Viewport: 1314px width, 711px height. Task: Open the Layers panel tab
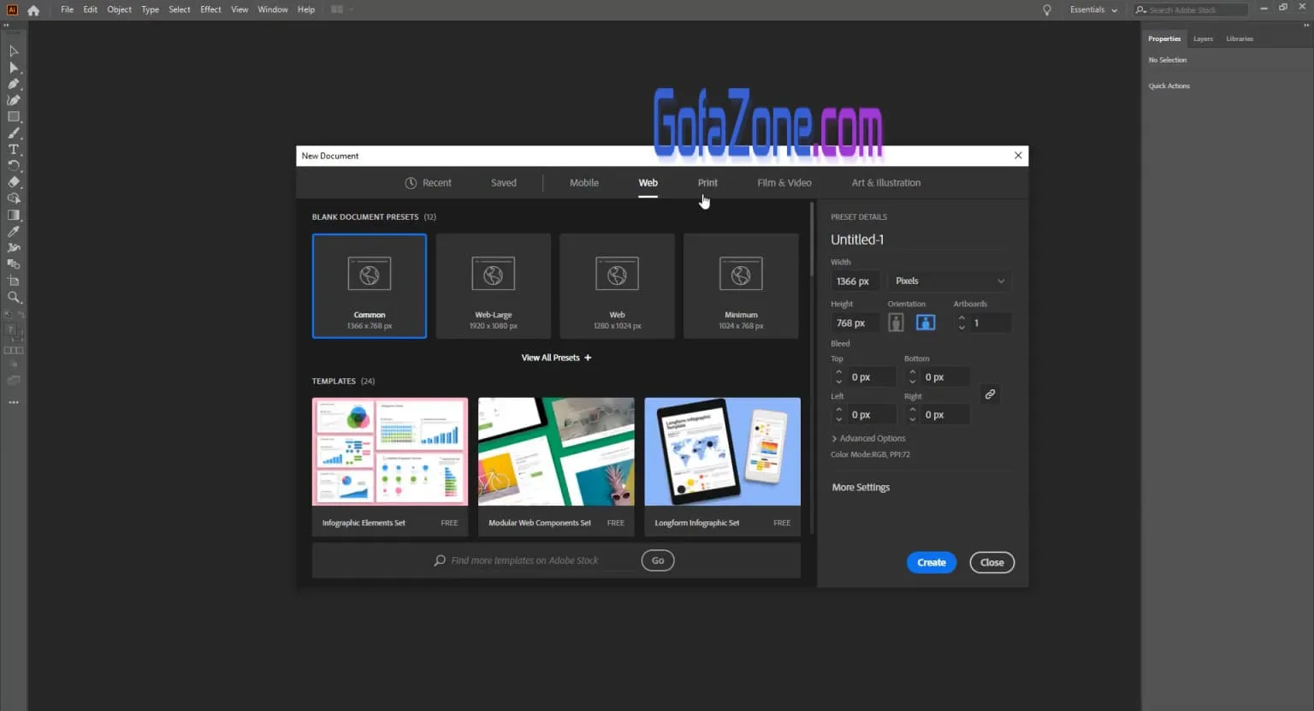1203,39
